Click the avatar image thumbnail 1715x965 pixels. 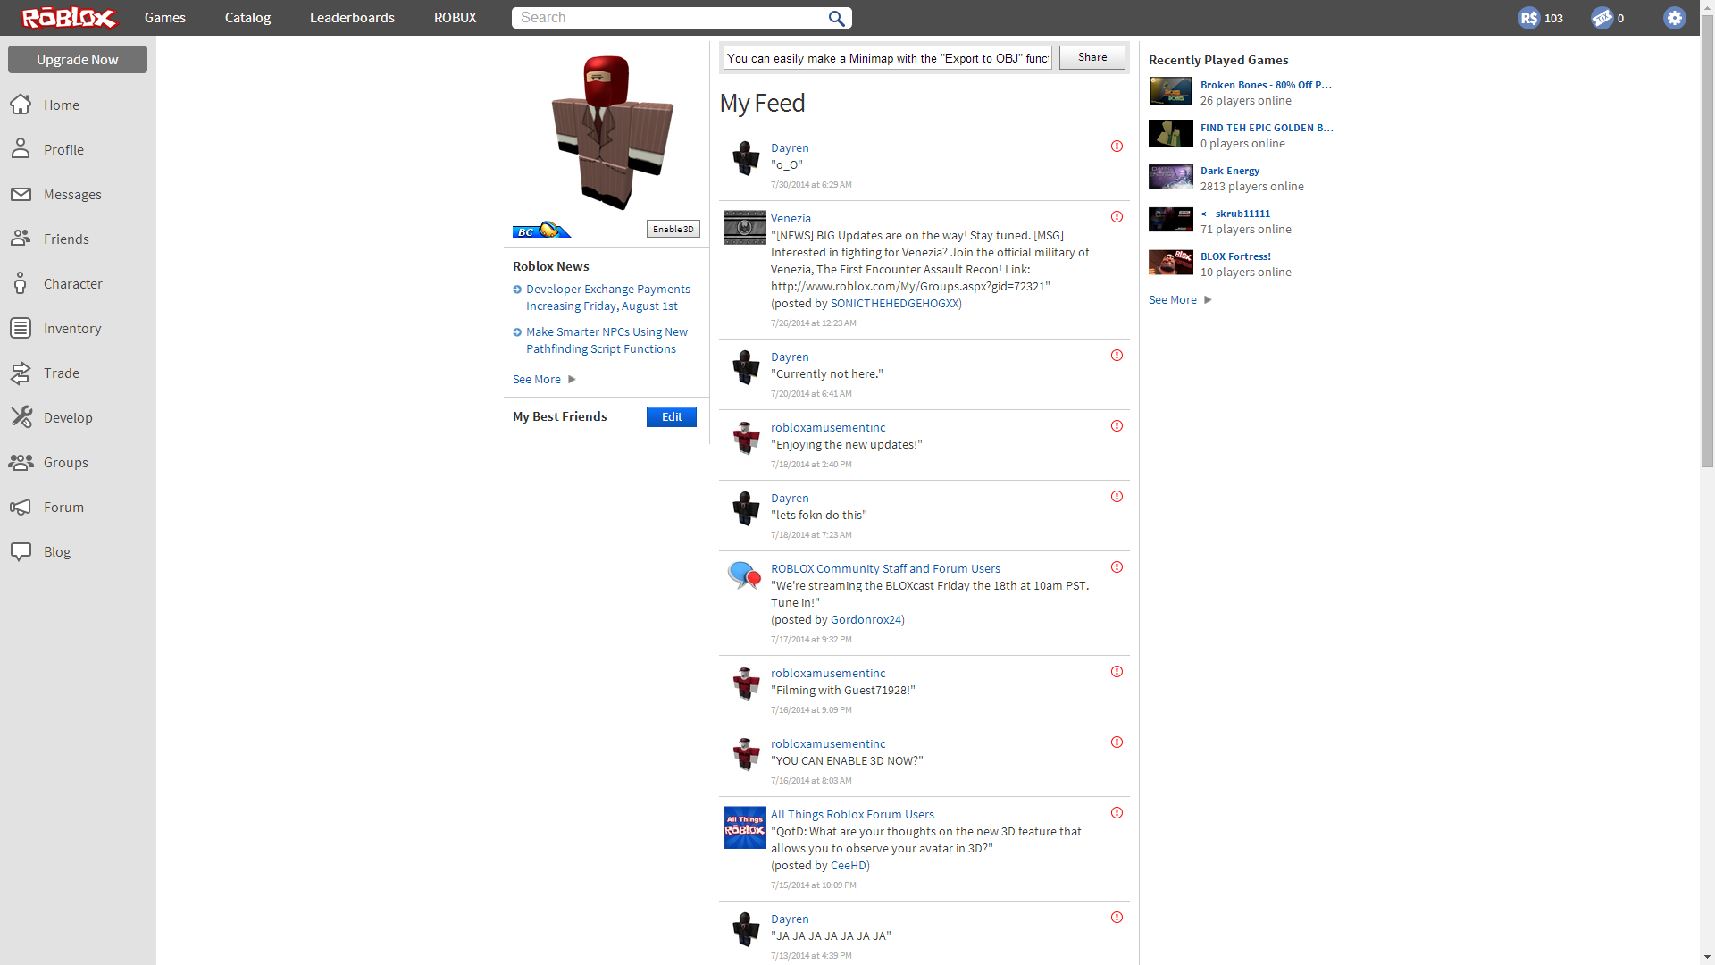point(612,132)
